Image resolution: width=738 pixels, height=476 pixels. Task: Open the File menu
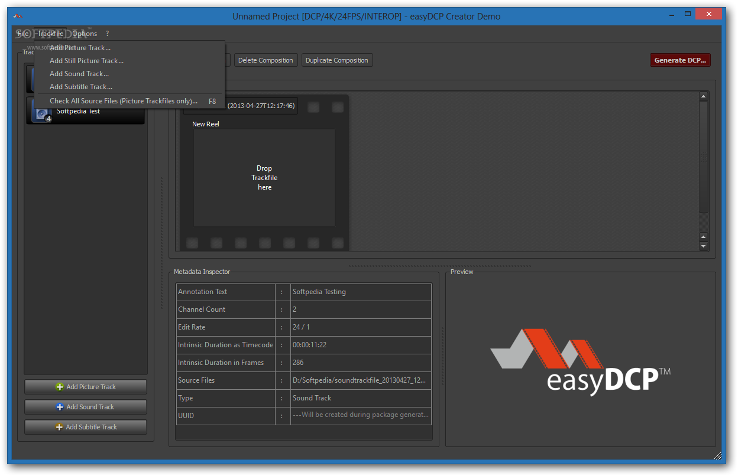click(22, 34)
